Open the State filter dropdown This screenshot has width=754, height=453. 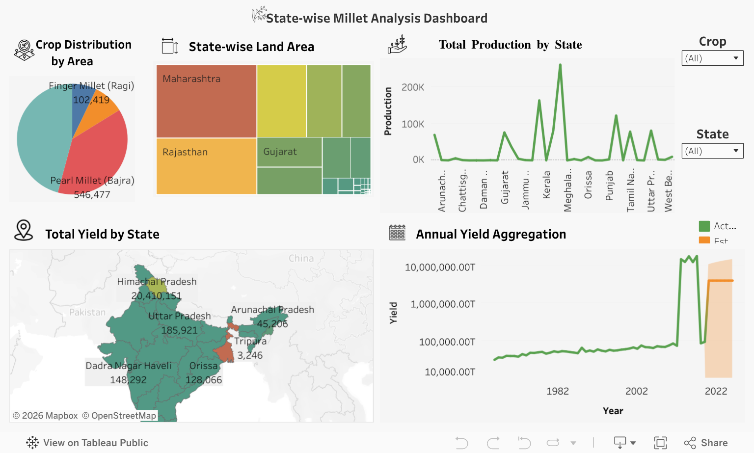(712, 151)
